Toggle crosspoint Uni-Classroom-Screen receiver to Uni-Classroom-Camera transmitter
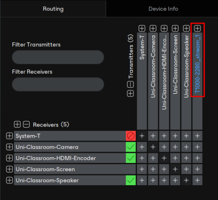 (x=153, y=169)
